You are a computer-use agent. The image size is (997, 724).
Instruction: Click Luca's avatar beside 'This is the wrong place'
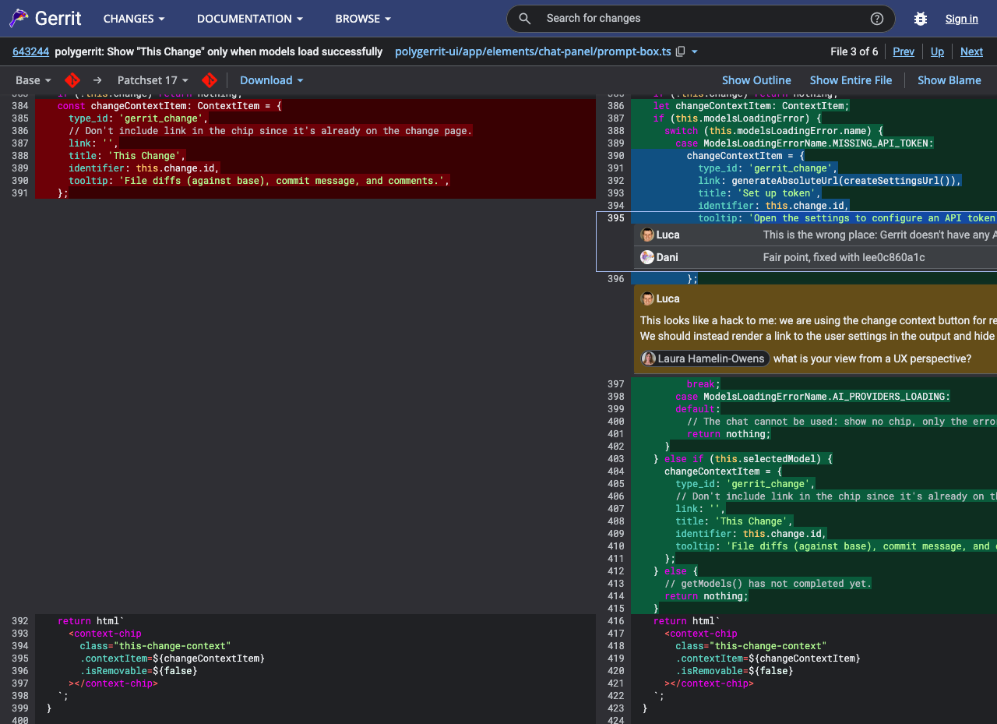coord(647,235)
